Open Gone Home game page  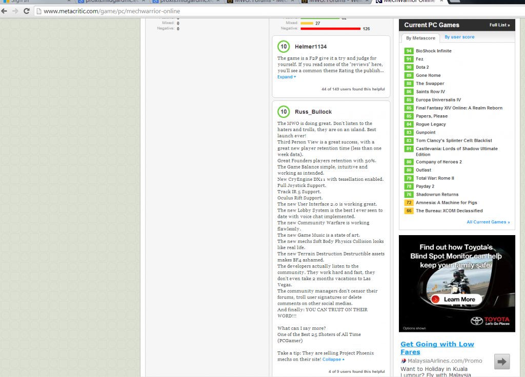428,75
